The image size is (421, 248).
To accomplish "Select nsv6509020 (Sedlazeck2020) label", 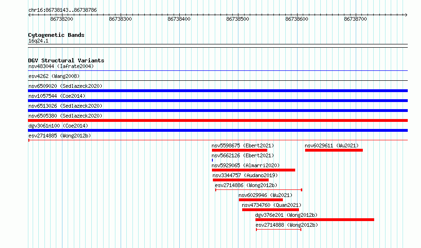I will click(x=65, y=86).
